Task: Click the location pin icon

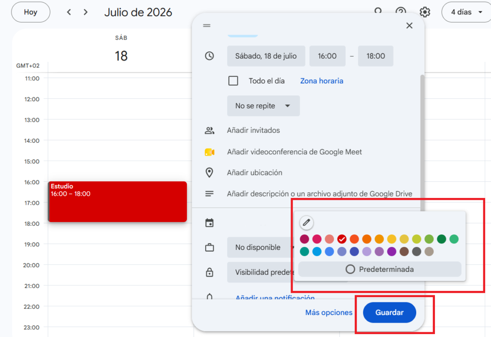Action: pyautogui.click(x=210, y=173)
